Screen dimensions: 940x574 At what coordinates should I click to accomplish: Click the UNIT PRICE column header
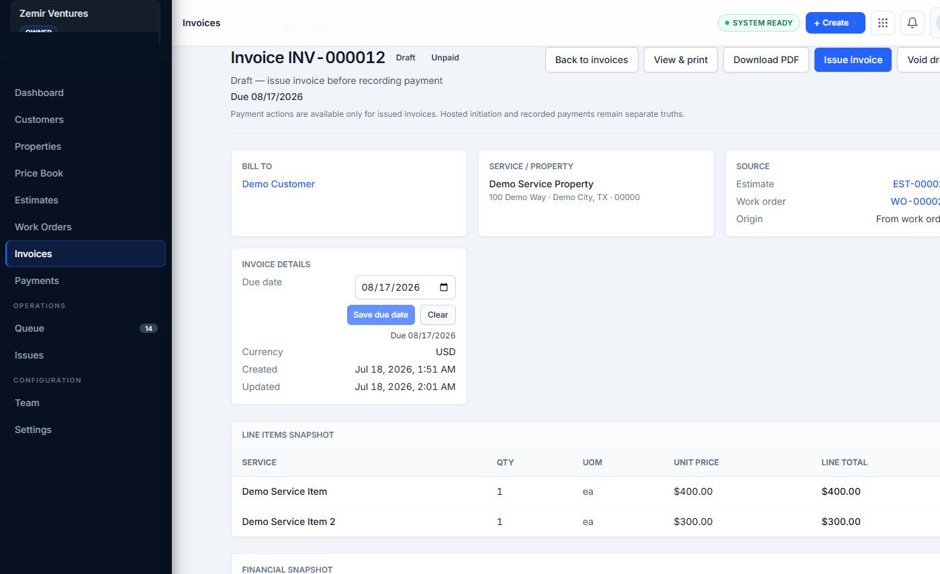click(696, 463)
